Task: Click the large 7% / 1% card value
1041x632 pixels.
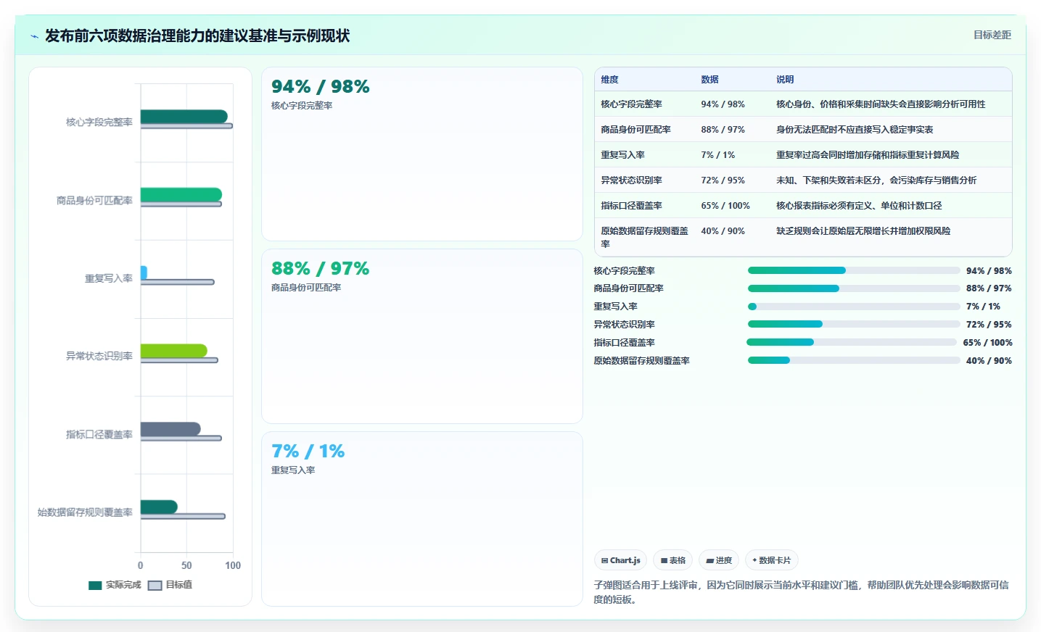Action: (308, 452)
